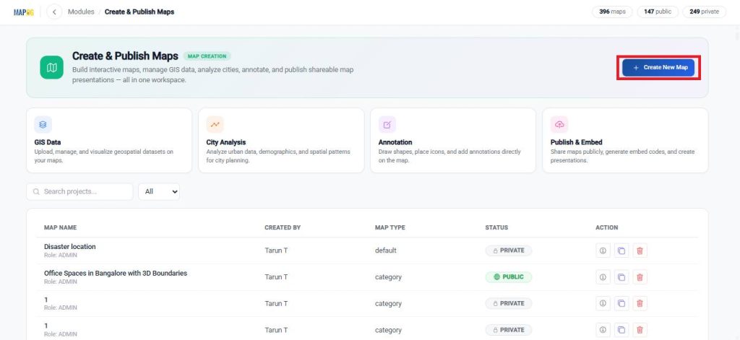740x340 pixels.
Task: Click the trash icon for Office Spaces in Bangalore
Action: 640,277
